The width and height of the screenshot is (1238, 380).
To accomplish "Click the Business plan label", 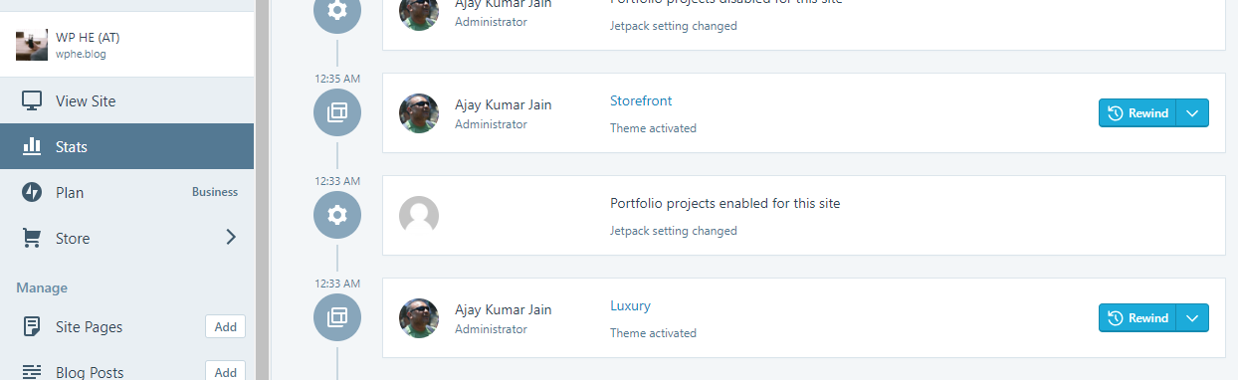I will point(215,192).
